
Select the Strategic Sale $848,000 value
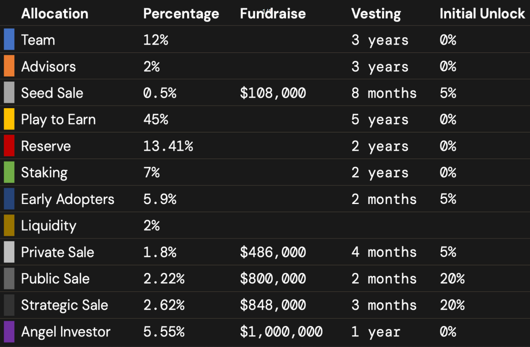273,306
